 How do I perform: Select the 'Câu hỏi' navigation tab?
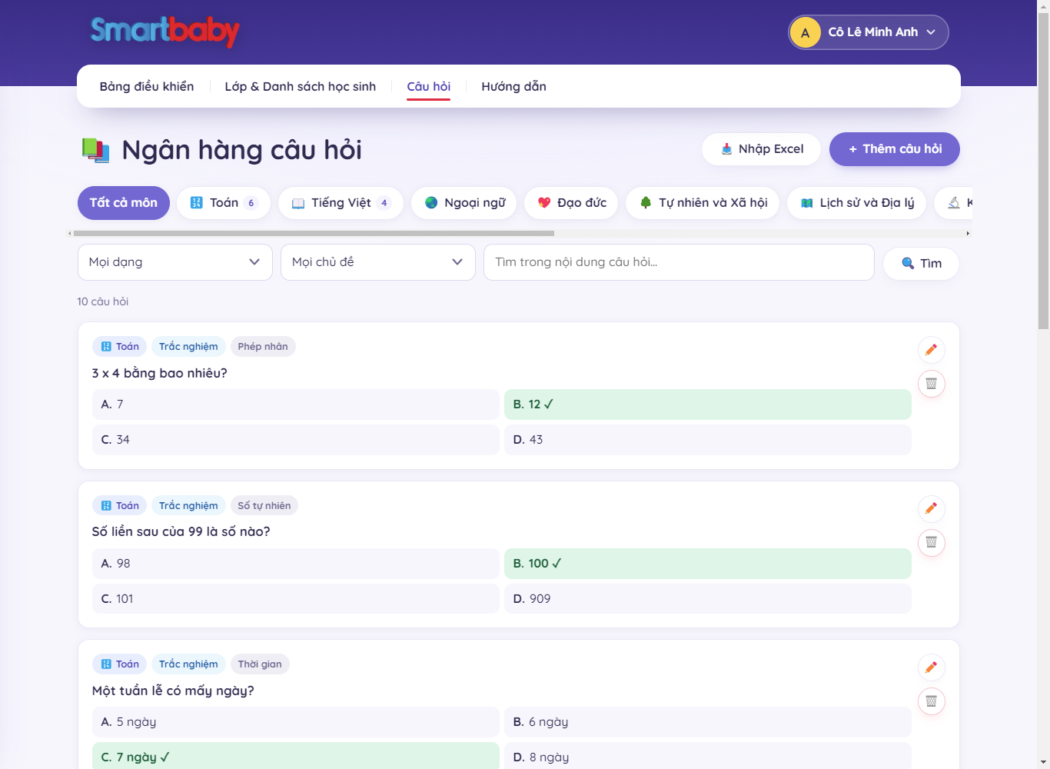point(429,86)
